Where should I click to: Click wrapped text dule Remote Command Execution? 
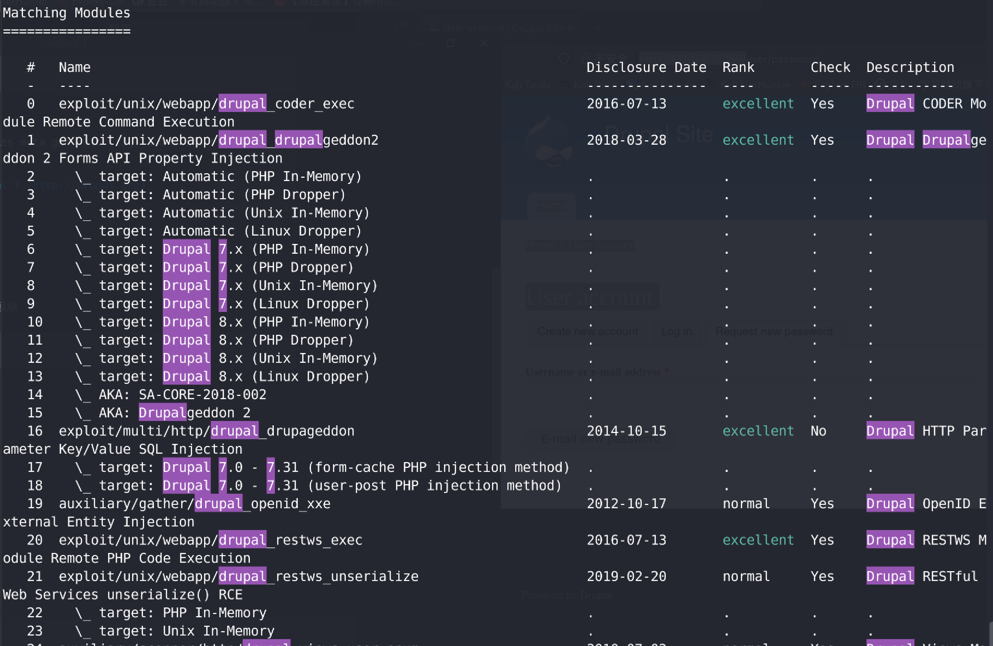119,122
